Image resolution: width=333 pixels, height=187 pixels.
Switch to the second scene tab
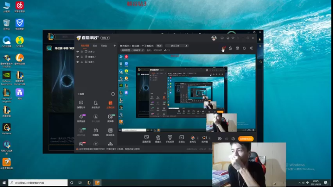click(x=95, y=46)
